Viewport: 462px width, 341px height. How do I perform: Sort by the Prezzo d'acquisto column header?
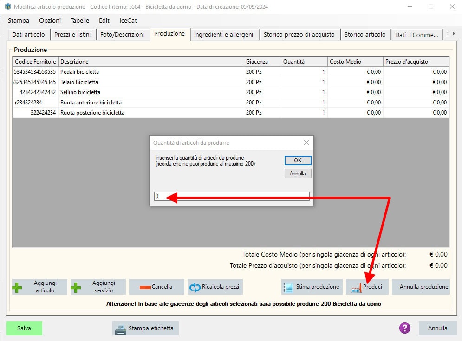tap(416, 62)
